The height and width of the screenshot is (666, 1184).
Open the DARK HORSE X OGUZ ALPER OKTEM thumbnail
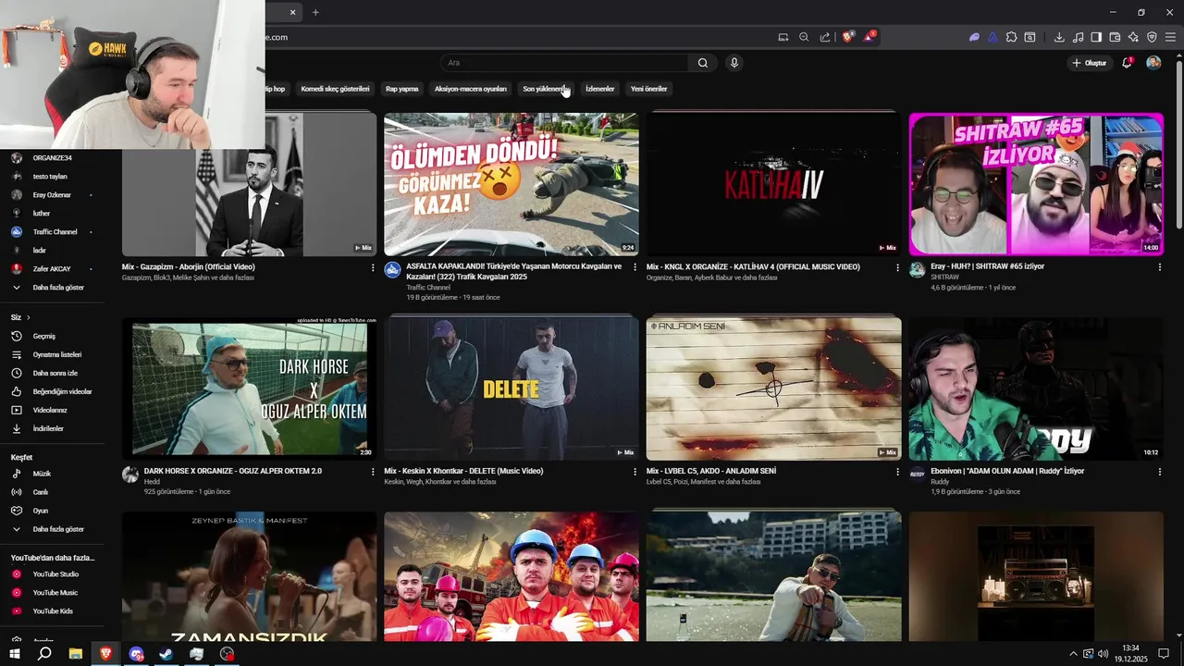(x=249, y=388)
